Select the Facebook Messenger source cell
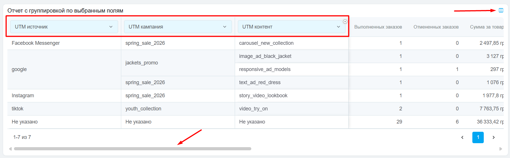The width and height of the screenshot is (510, 158). tap(36, 43)
